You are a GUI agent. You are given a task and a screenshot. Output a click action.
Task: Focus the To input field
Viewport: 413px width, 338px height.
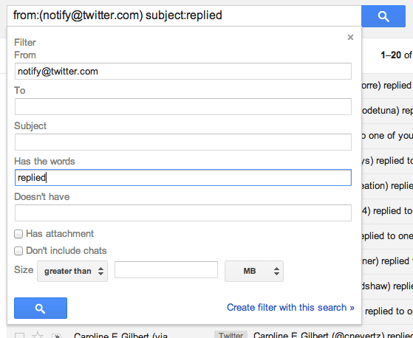183,106
